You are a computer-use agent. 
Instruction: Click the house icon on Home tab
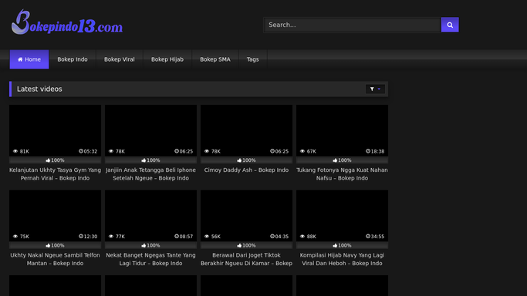point(20,59)
